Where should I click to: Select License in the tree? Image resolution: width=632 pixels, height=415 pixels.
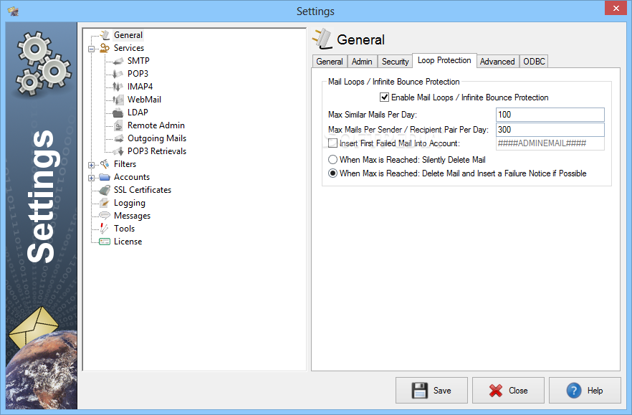tap(128, 242)
